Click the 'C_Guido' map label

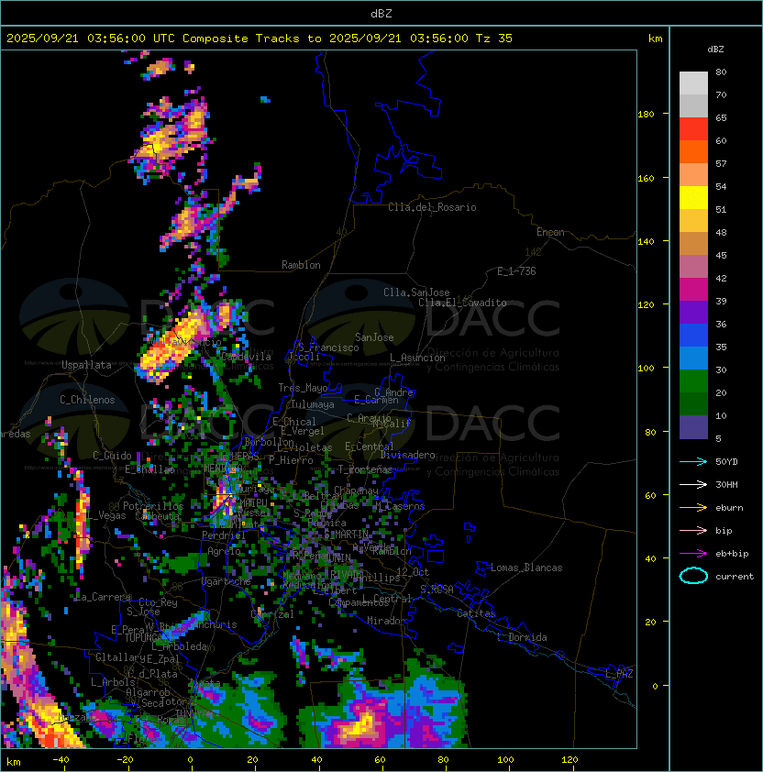coord(112,456)
